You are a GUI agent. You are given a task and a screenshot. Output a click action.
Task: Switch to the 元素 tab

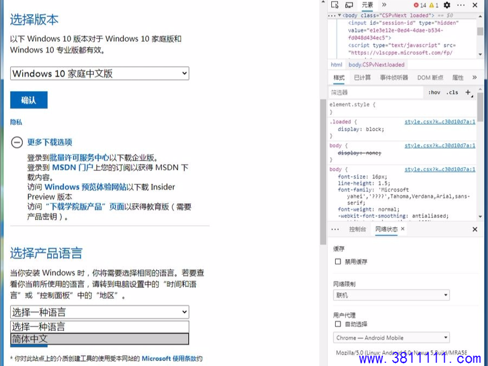pos(367,5)
